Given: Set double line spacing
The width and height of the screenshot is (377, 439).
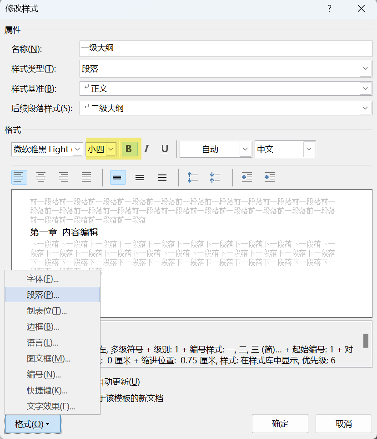Looking at the screenshot, I should (x=162, y=177).
